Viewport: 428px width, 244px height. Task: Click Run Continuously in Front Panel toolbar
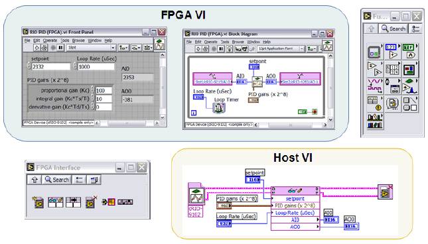(x=44, y=48)
